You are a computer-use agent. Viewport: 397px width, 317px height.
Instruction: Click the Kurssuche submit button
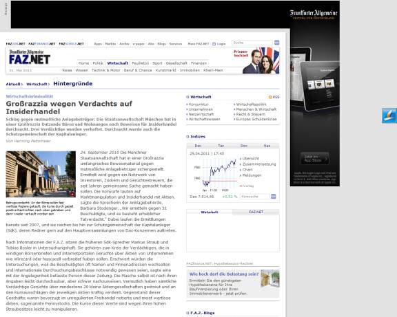coord(273,196)
